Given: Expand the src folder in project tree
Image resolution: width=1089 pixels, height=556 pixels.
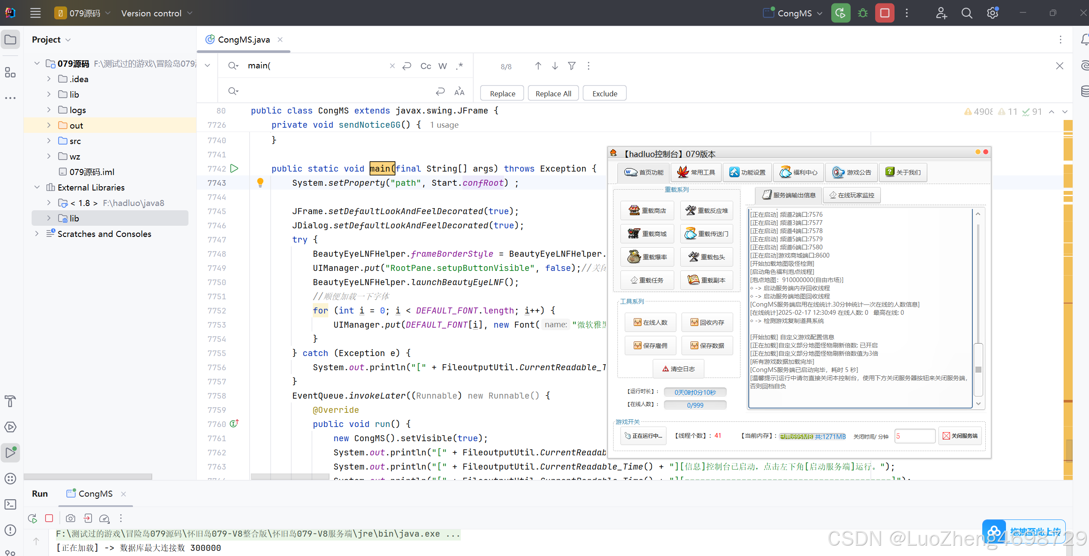Looking at the screenshot, I should [x=49, y=141].
